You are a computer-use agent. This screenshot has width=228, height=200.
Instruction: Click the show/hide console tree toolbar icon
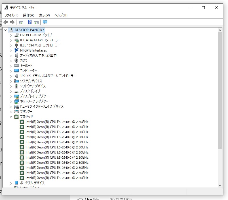coord(21,22)
